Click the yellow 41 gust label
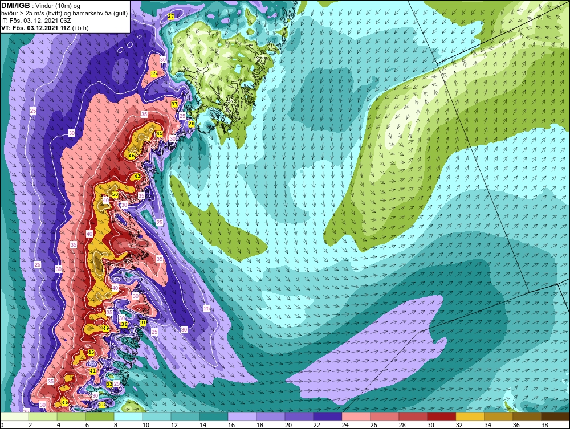 click(93, 371)
